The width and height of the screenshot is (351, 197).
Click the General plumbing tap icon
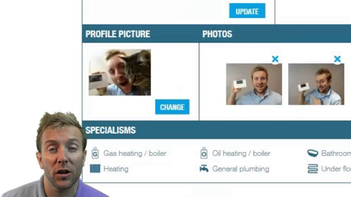(x=204, y=169)
